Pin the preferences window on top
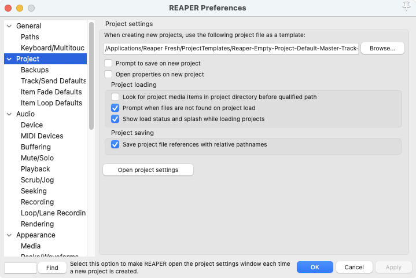This screenshot has width=416, height=278. [406, 6]
